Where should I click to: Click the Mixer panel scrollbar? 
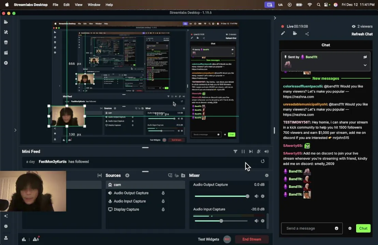267,220
